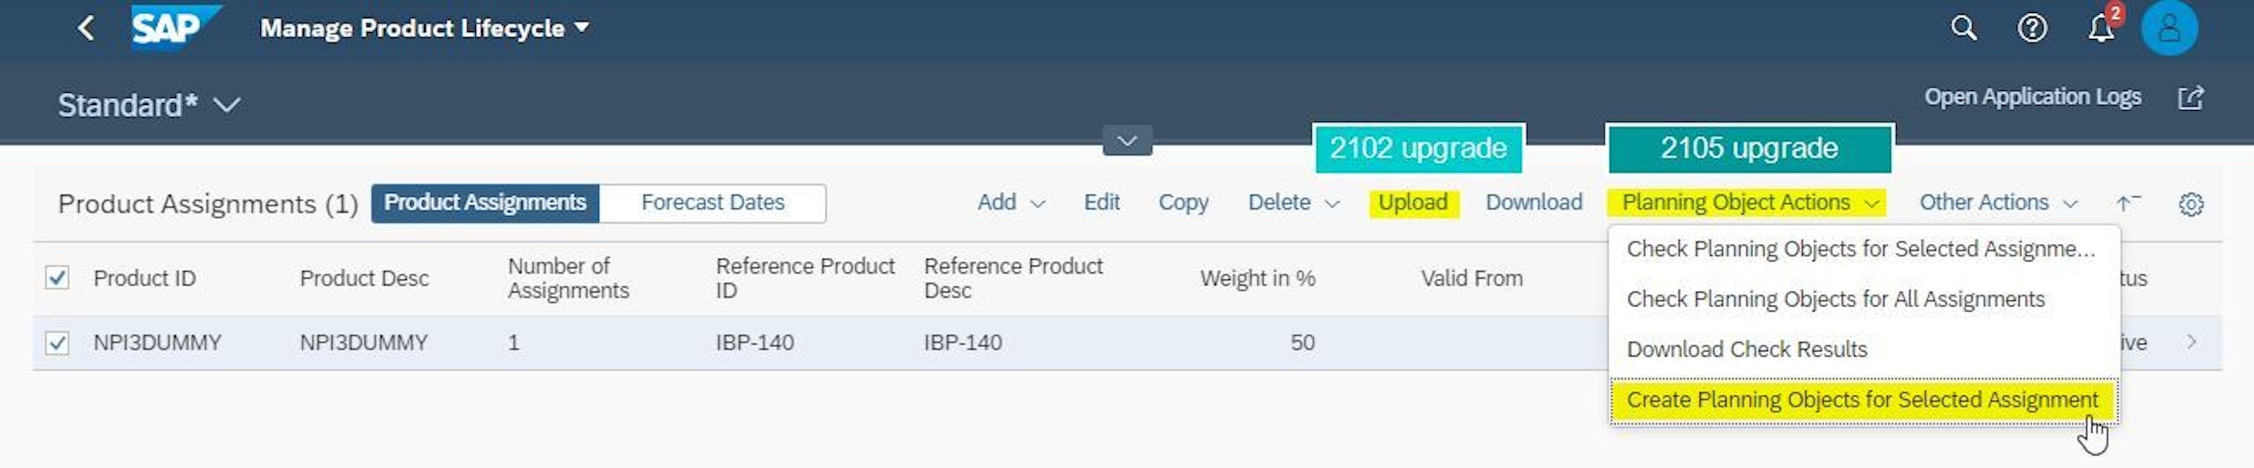Image resolution: width=2254 pixels, height=468 pixels.
Task: Open Application Logs link
Action: point(2032,97)
